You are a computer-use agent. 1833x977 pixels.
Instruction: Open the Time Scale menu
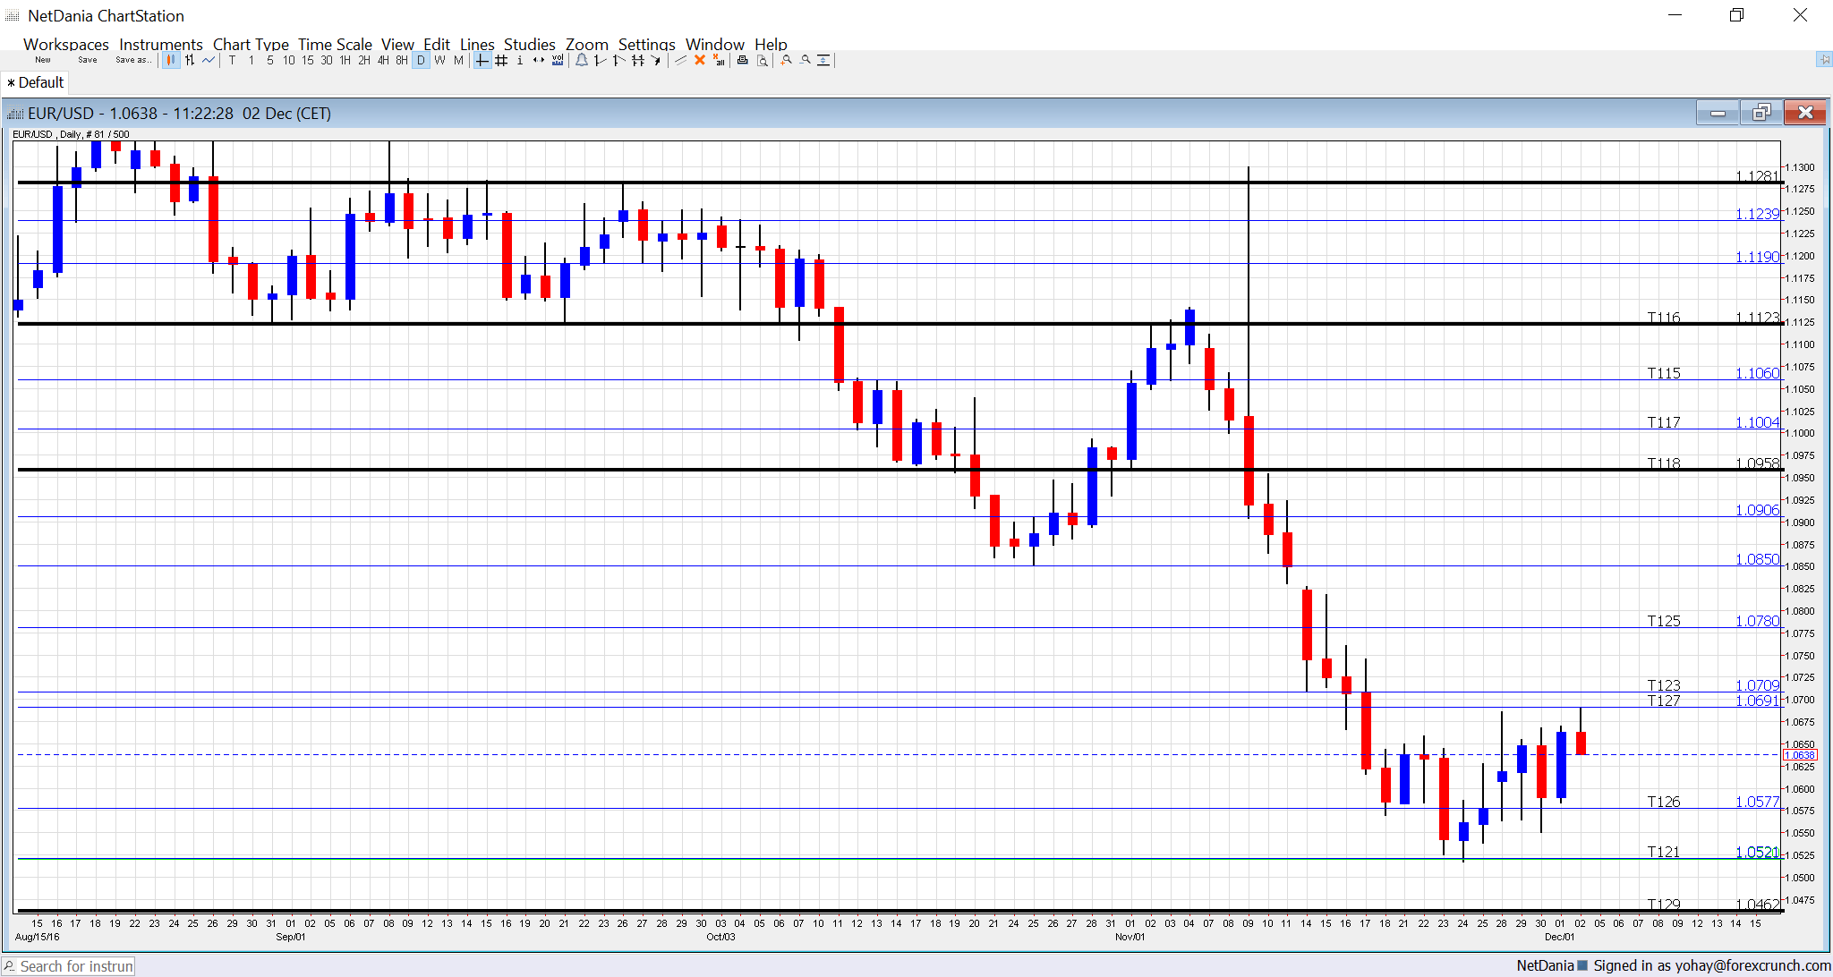click(x=335, y=44)
